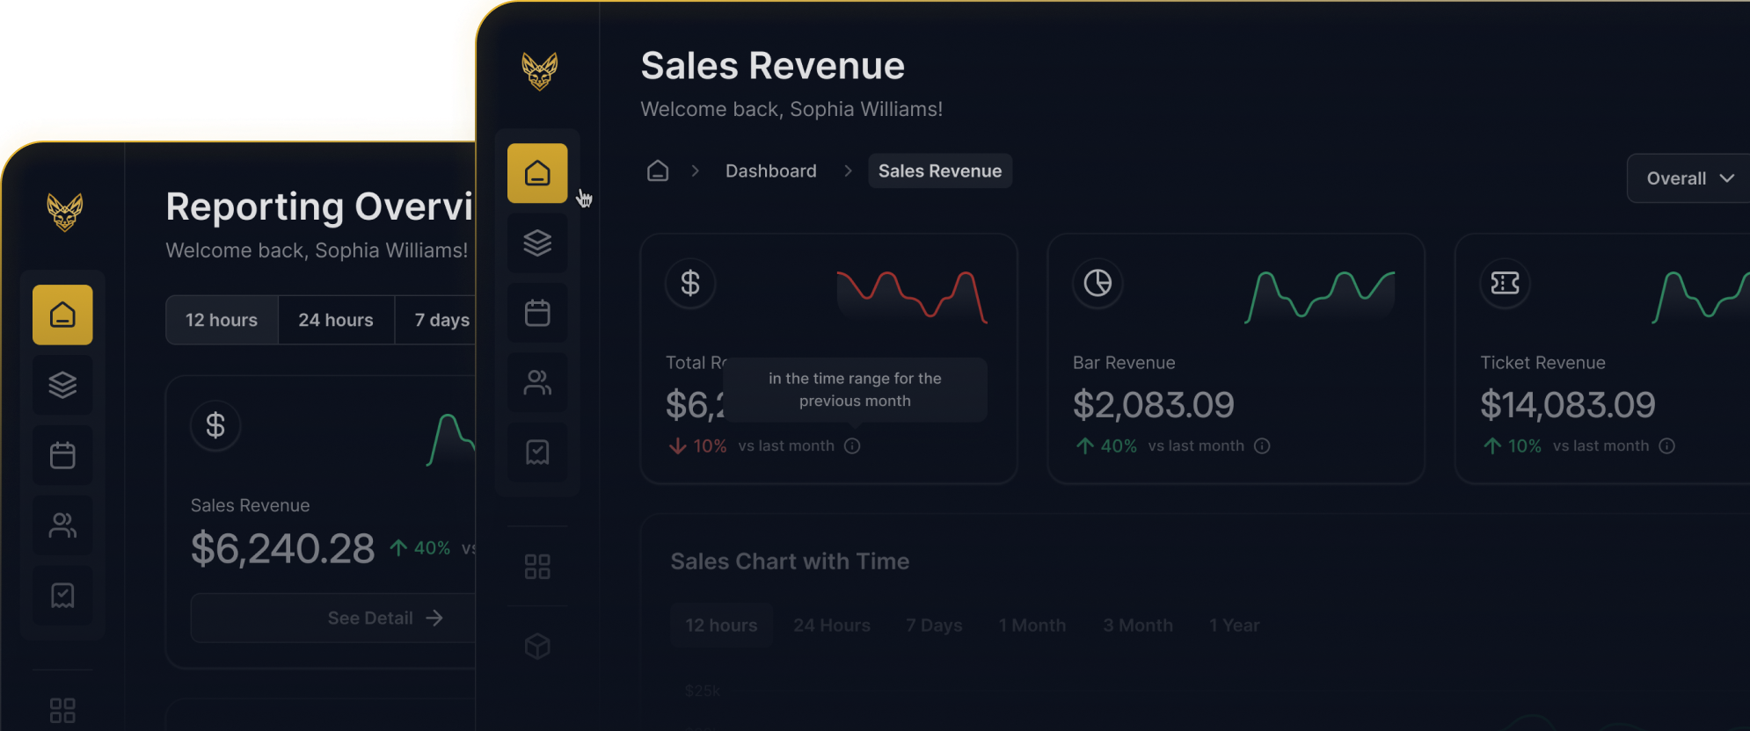Click the info icon on the Bar Revenue card
The width and height of the screenshot is (1750, 731).
pyautogui.click(x=1262, y=446)
